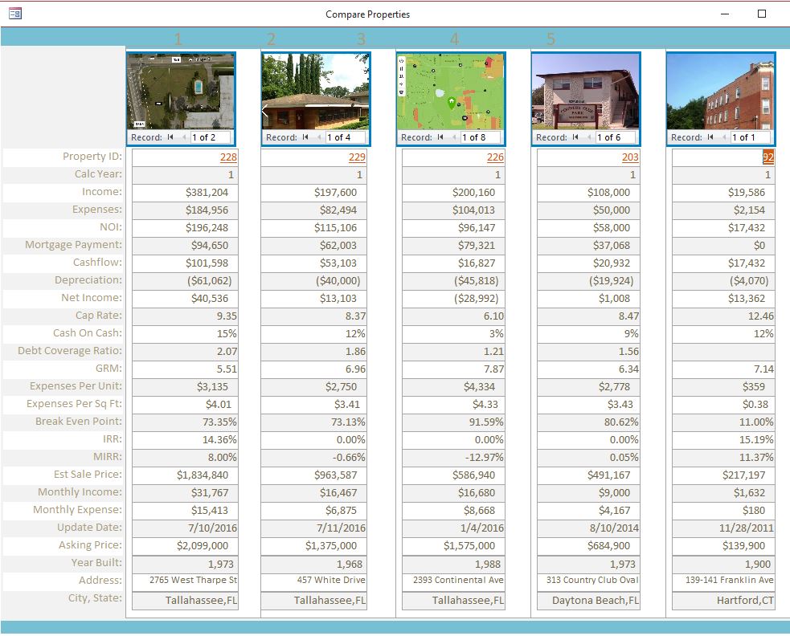Select Est Sale Price value $963,587
The height and width of the screenshot is (636, 790).
point(314,475)
